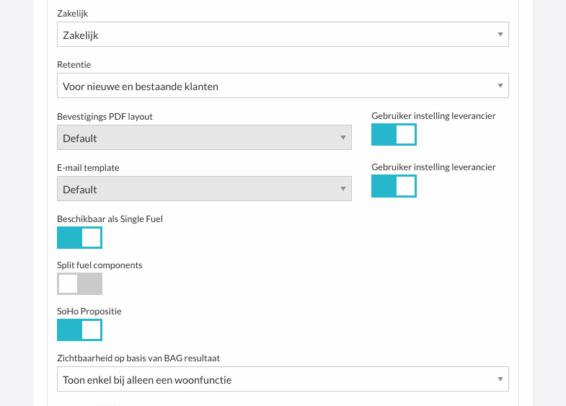Click the SoHo Propositie label
Viewport: 566px width, 406px height.
coord(89,312)
